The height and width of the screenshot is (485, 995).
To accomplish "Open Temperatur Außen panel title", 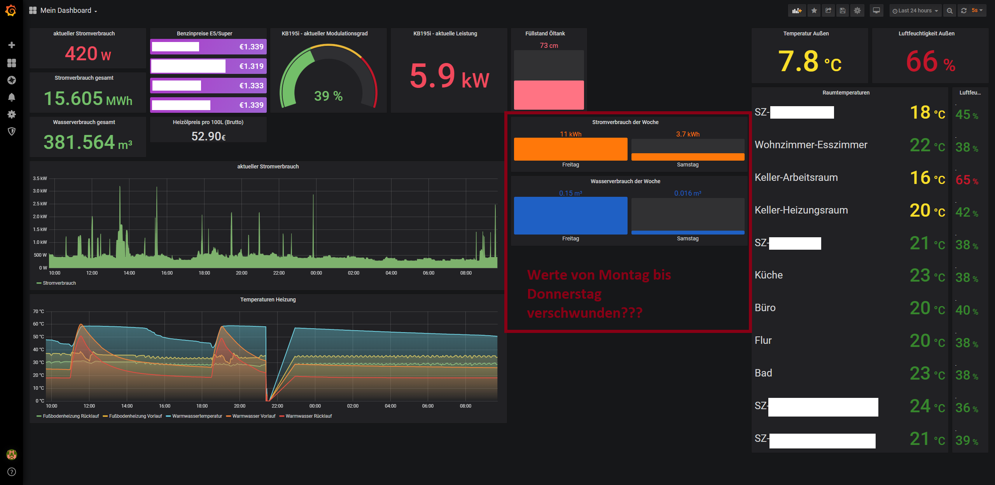I will (806, 33).
